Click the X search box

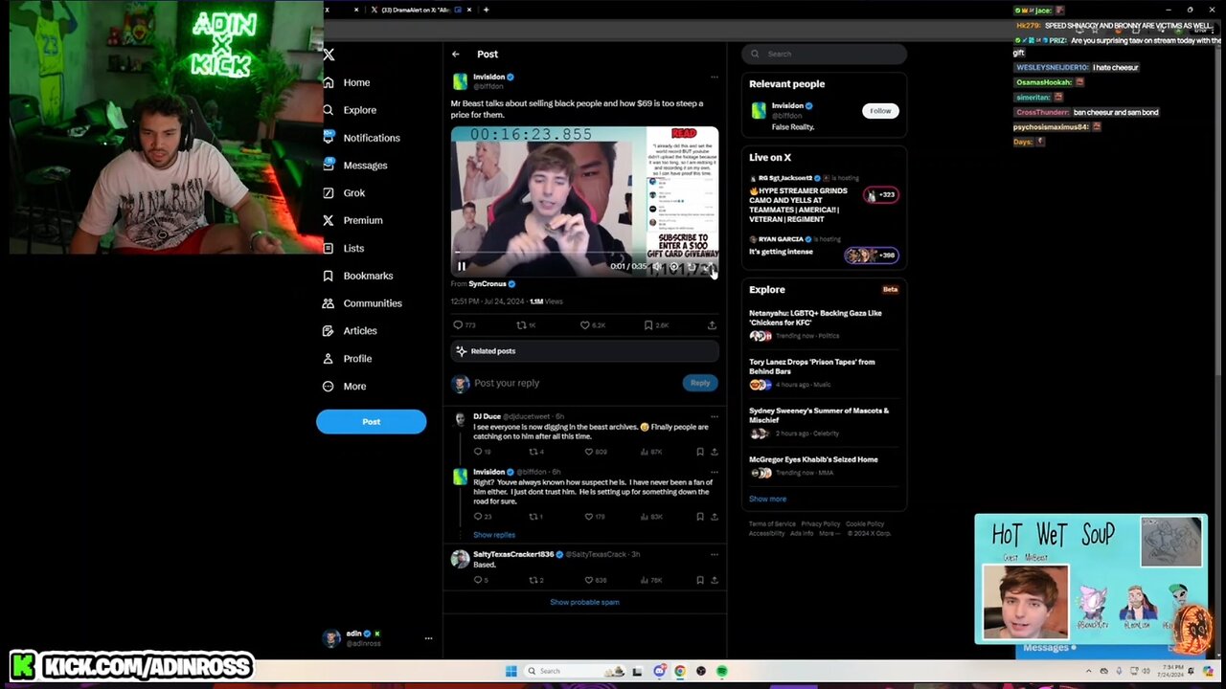click(x=824, y=54)
